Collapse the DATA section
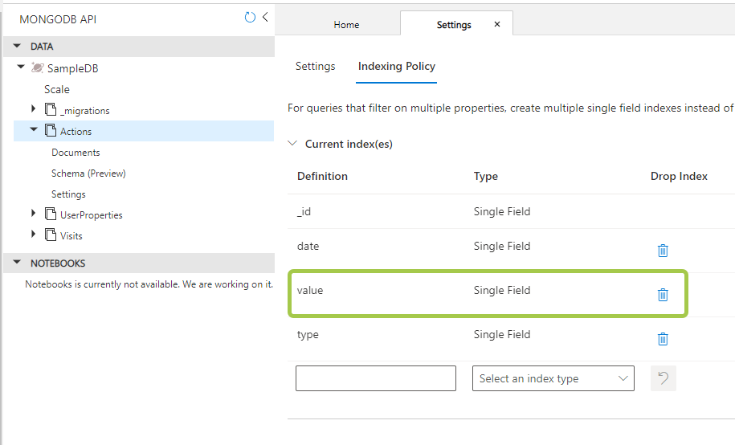735x445 pixels. [x=18, y=46]
